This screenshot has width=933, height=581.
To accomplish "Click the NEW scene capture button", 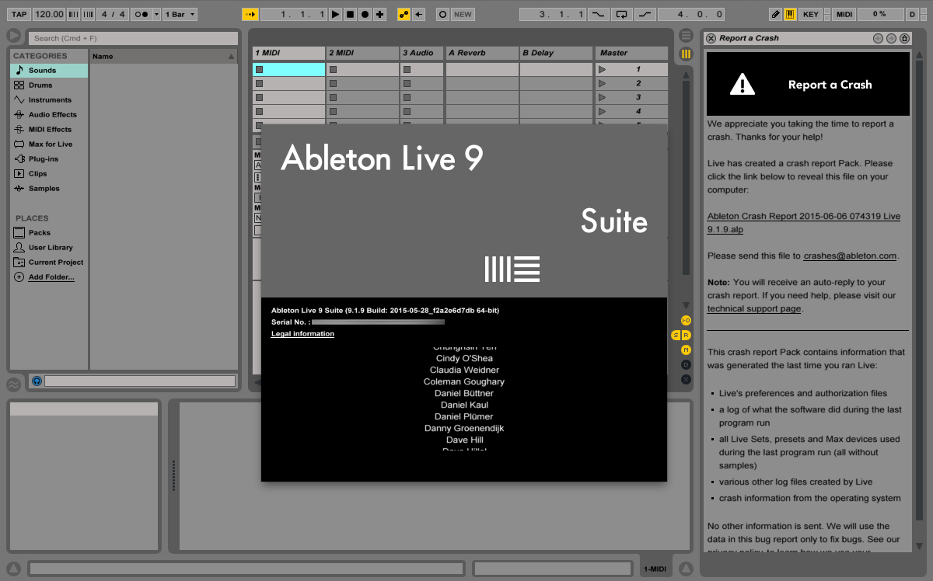I will [x=463, y=14].
